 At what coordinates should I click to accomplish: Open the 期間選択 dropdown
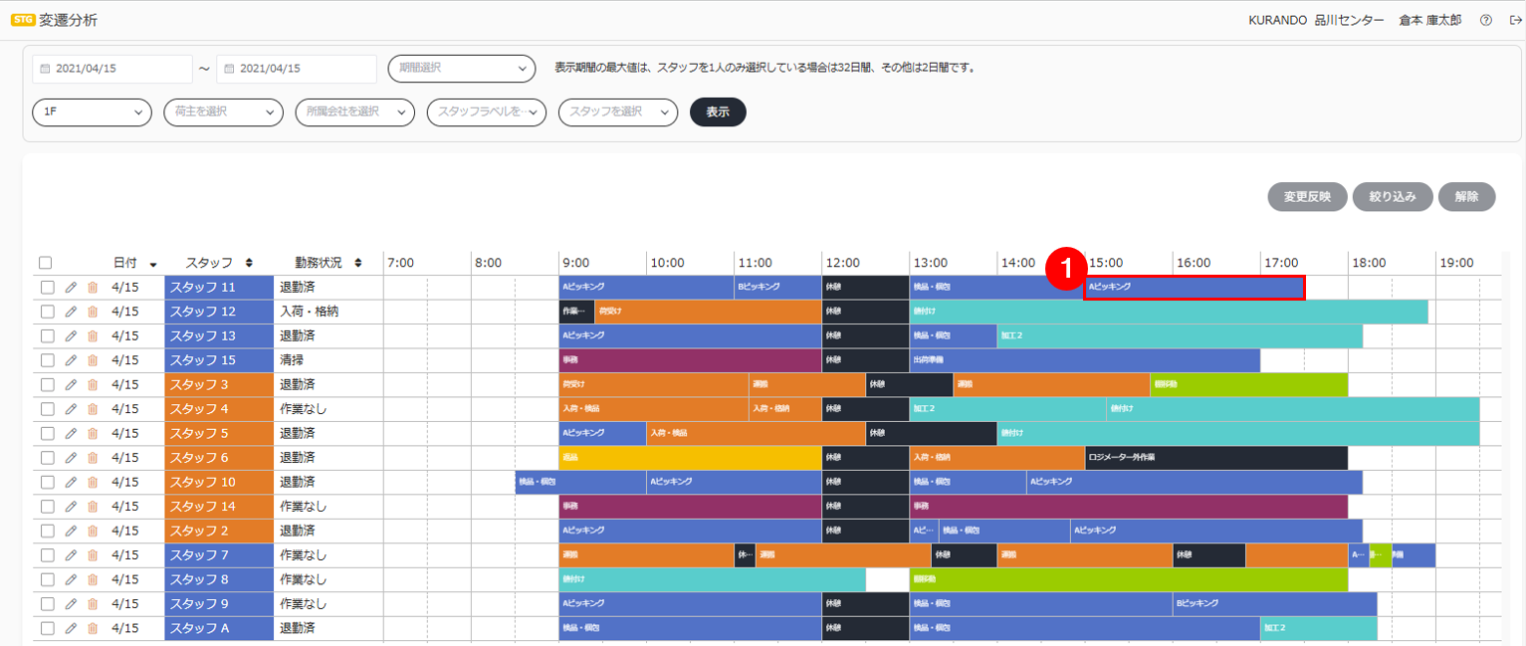462,69
